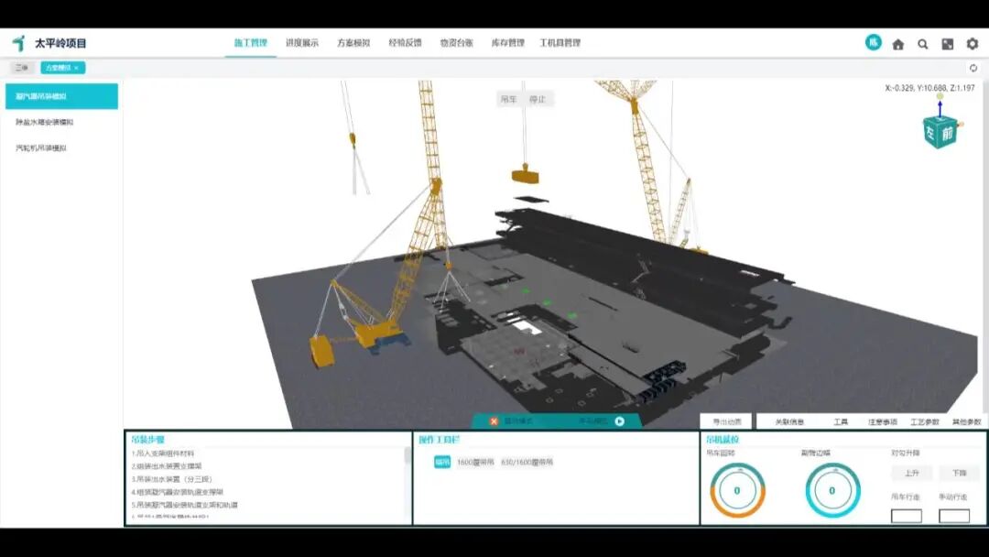Click the 导出动画 button
989x557 pixels.
[x=726, y=421]
